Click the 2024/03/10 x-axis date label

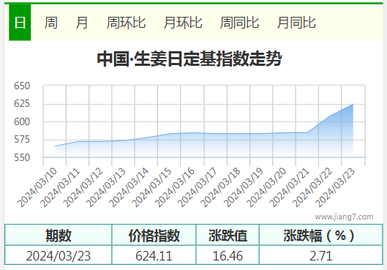[x=37, y=187]
